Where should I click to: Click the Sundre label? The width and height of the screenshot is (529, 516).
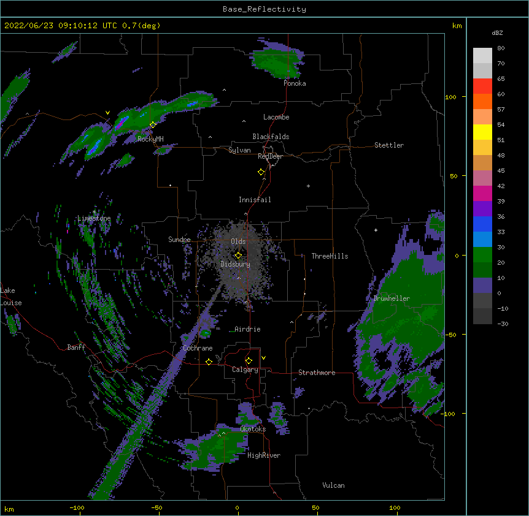(x=179, y=240)
